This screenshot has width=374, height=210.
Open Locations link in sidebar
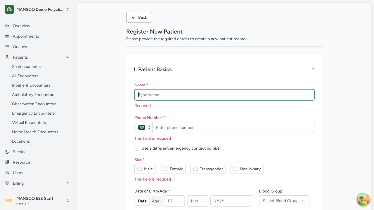(x=21, y=141)
